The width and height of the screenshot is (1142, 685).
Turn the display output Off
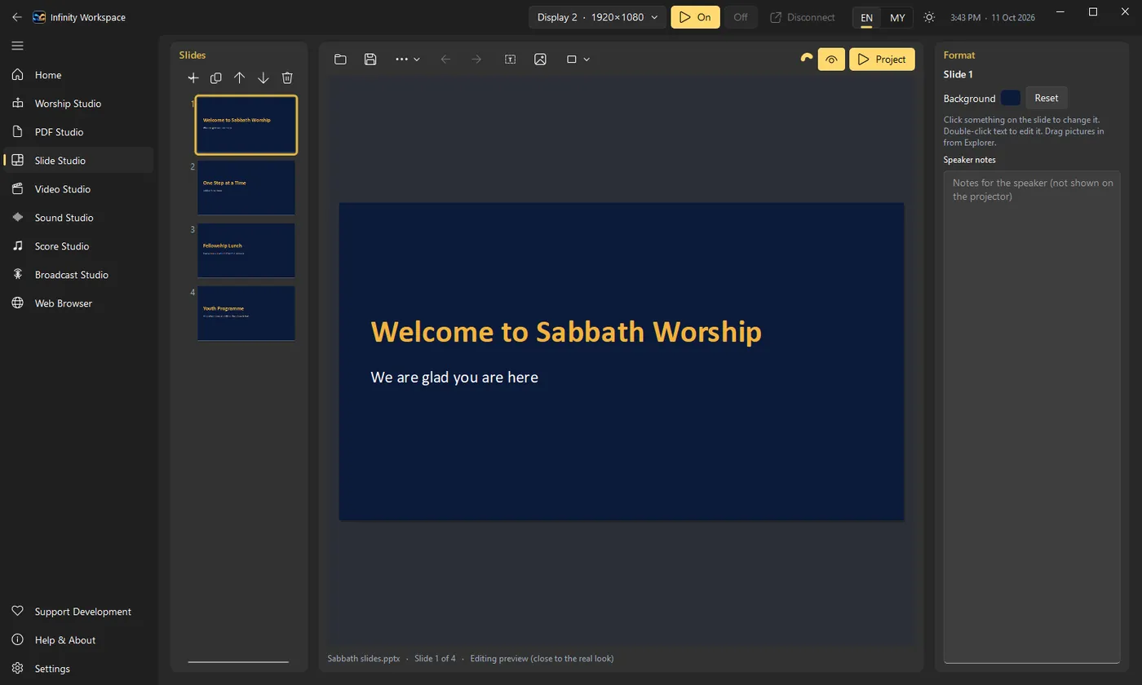click(741, 17)
